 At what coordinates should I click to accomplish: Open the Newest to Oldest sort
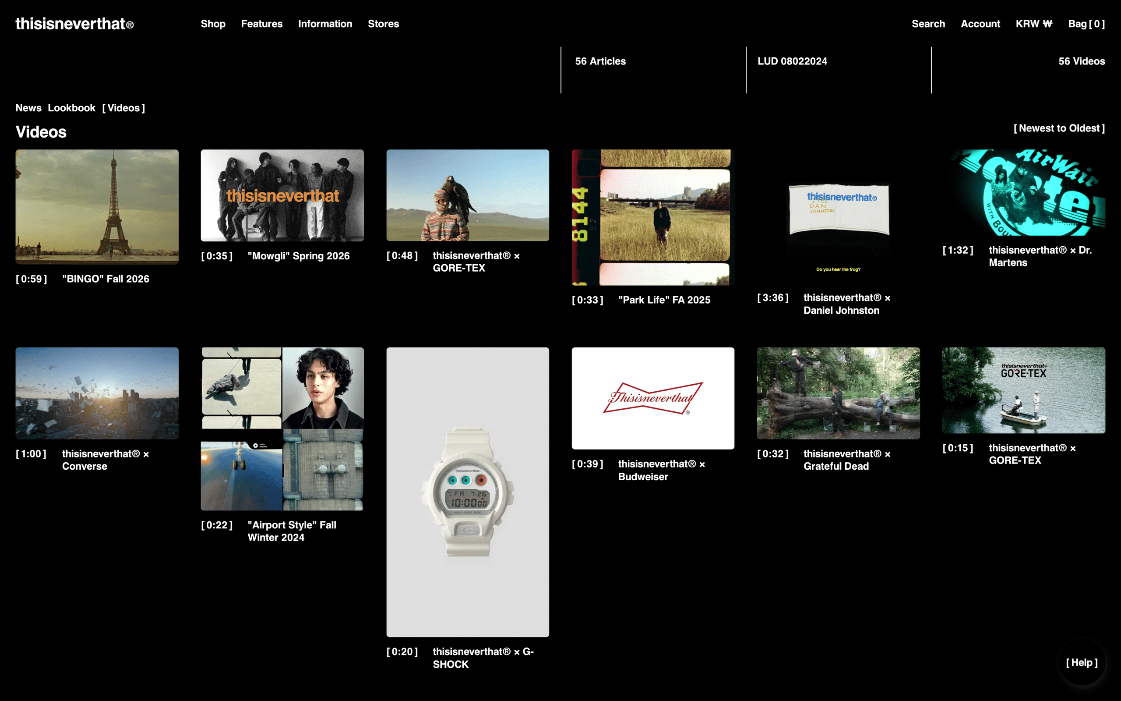[1059, 128]
